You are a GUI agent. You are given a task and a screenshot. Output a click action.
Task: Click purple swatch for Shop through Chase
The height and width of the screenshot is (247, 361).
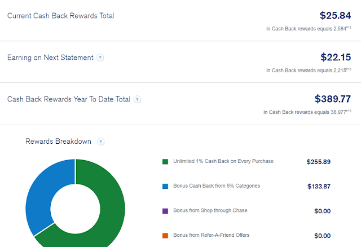(x=165, y=211)
